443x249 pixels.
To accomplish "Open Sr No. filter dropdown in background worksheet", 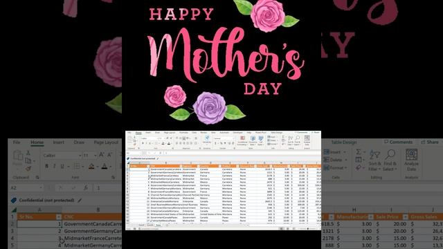I will click(x=59, y=216).
